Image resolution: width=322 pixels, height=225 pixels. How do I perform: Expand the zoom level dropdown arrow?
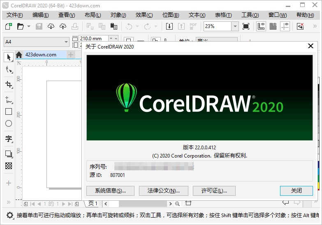tap(235, 26)
